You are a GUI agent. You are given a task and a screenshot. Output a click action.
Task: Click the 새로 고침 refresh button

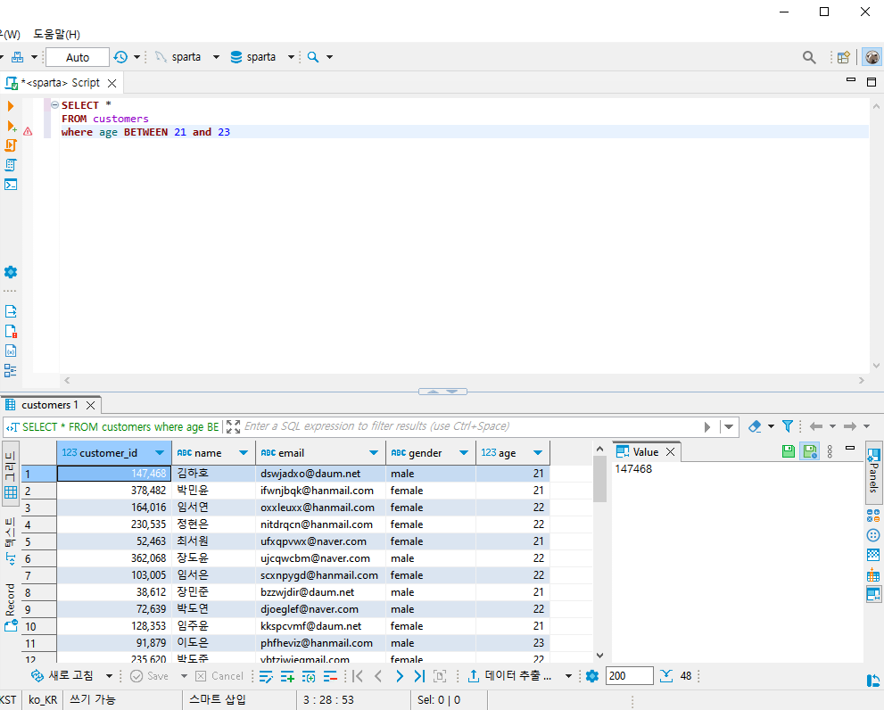click(62, 676)
